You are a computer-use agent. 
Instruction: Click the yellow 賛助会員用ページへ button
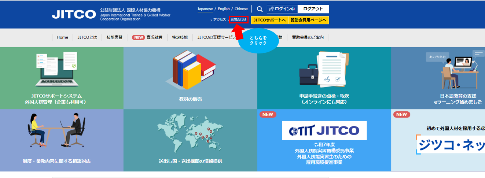coord(309,20)
